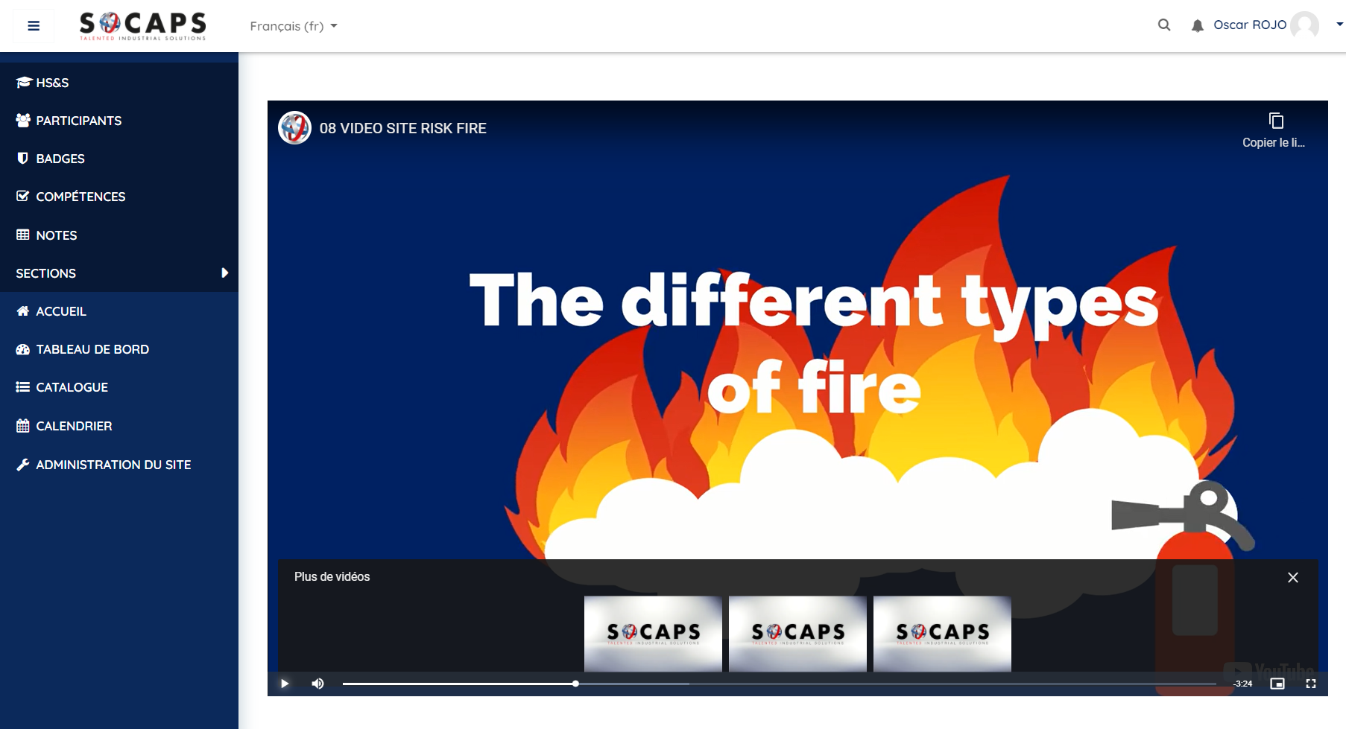Go to BADGES page
This screenshot has height=729, width=1346.
pos(60,159)
